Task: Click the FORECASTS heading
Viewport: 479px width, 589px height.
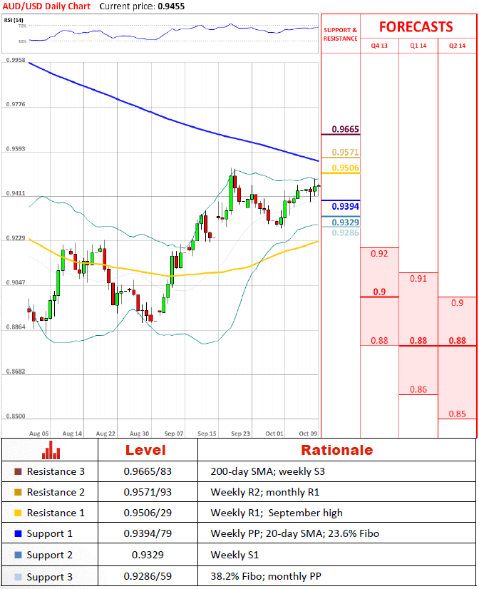Action: [x=416, y=26]
